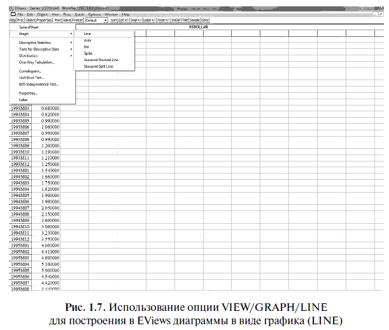The height and width of the screenshot is (330, 389).
Task: Click the Proc button on the series toolbar
Action: [x=20, y=20]
